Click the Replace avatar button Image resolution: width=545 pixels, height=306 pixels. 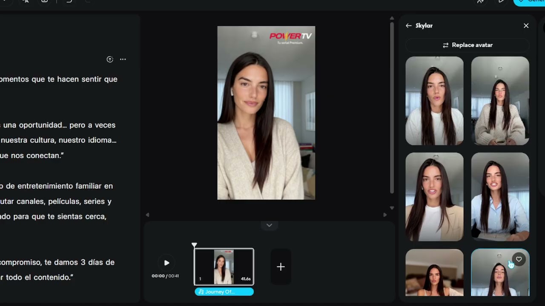coord(468,45)
